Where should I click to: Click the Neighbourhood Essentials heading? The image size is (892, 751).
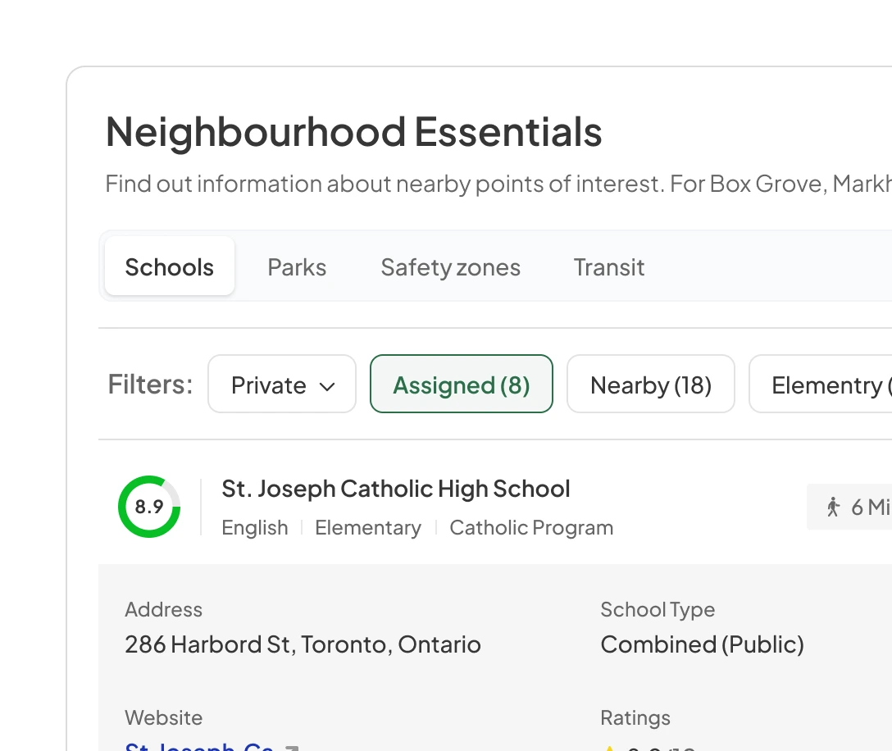click(x=353, y=132)
